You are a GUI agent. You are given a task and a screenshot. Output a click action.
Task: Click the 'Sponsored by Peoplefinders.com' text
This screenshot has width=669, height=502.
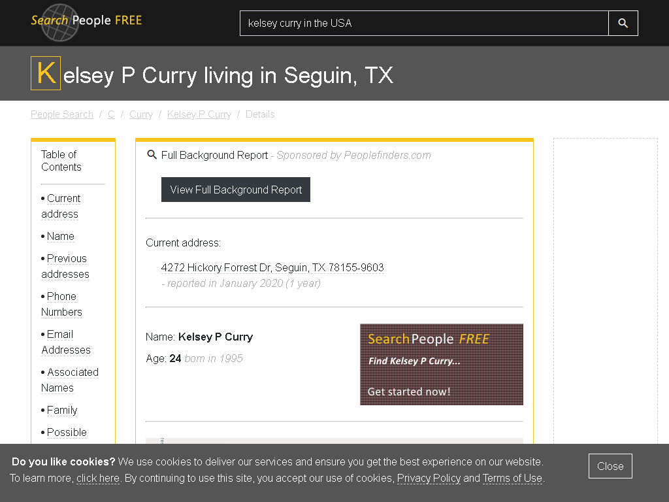coord(353,156)
